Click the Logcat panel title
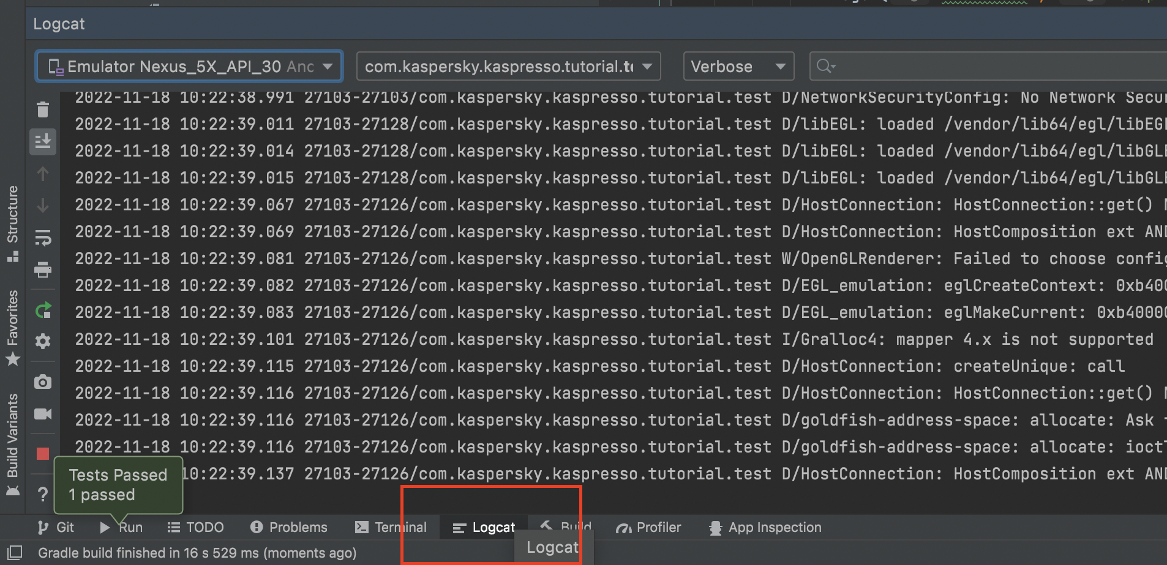Image resolution: width=1167 pixels, height=565 pixels. tap(59, 24)
